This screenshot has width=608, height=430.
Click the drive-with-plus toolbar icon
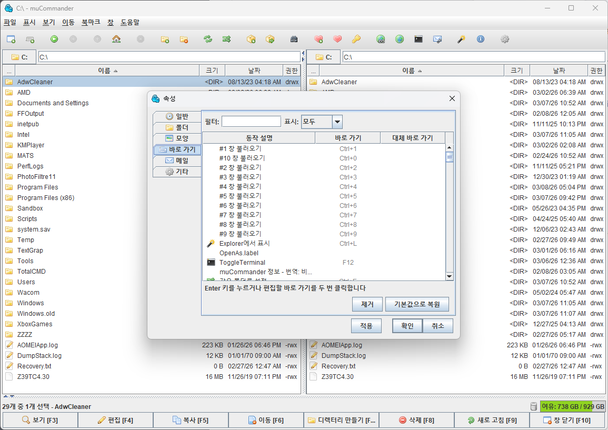tap(30, 39)
